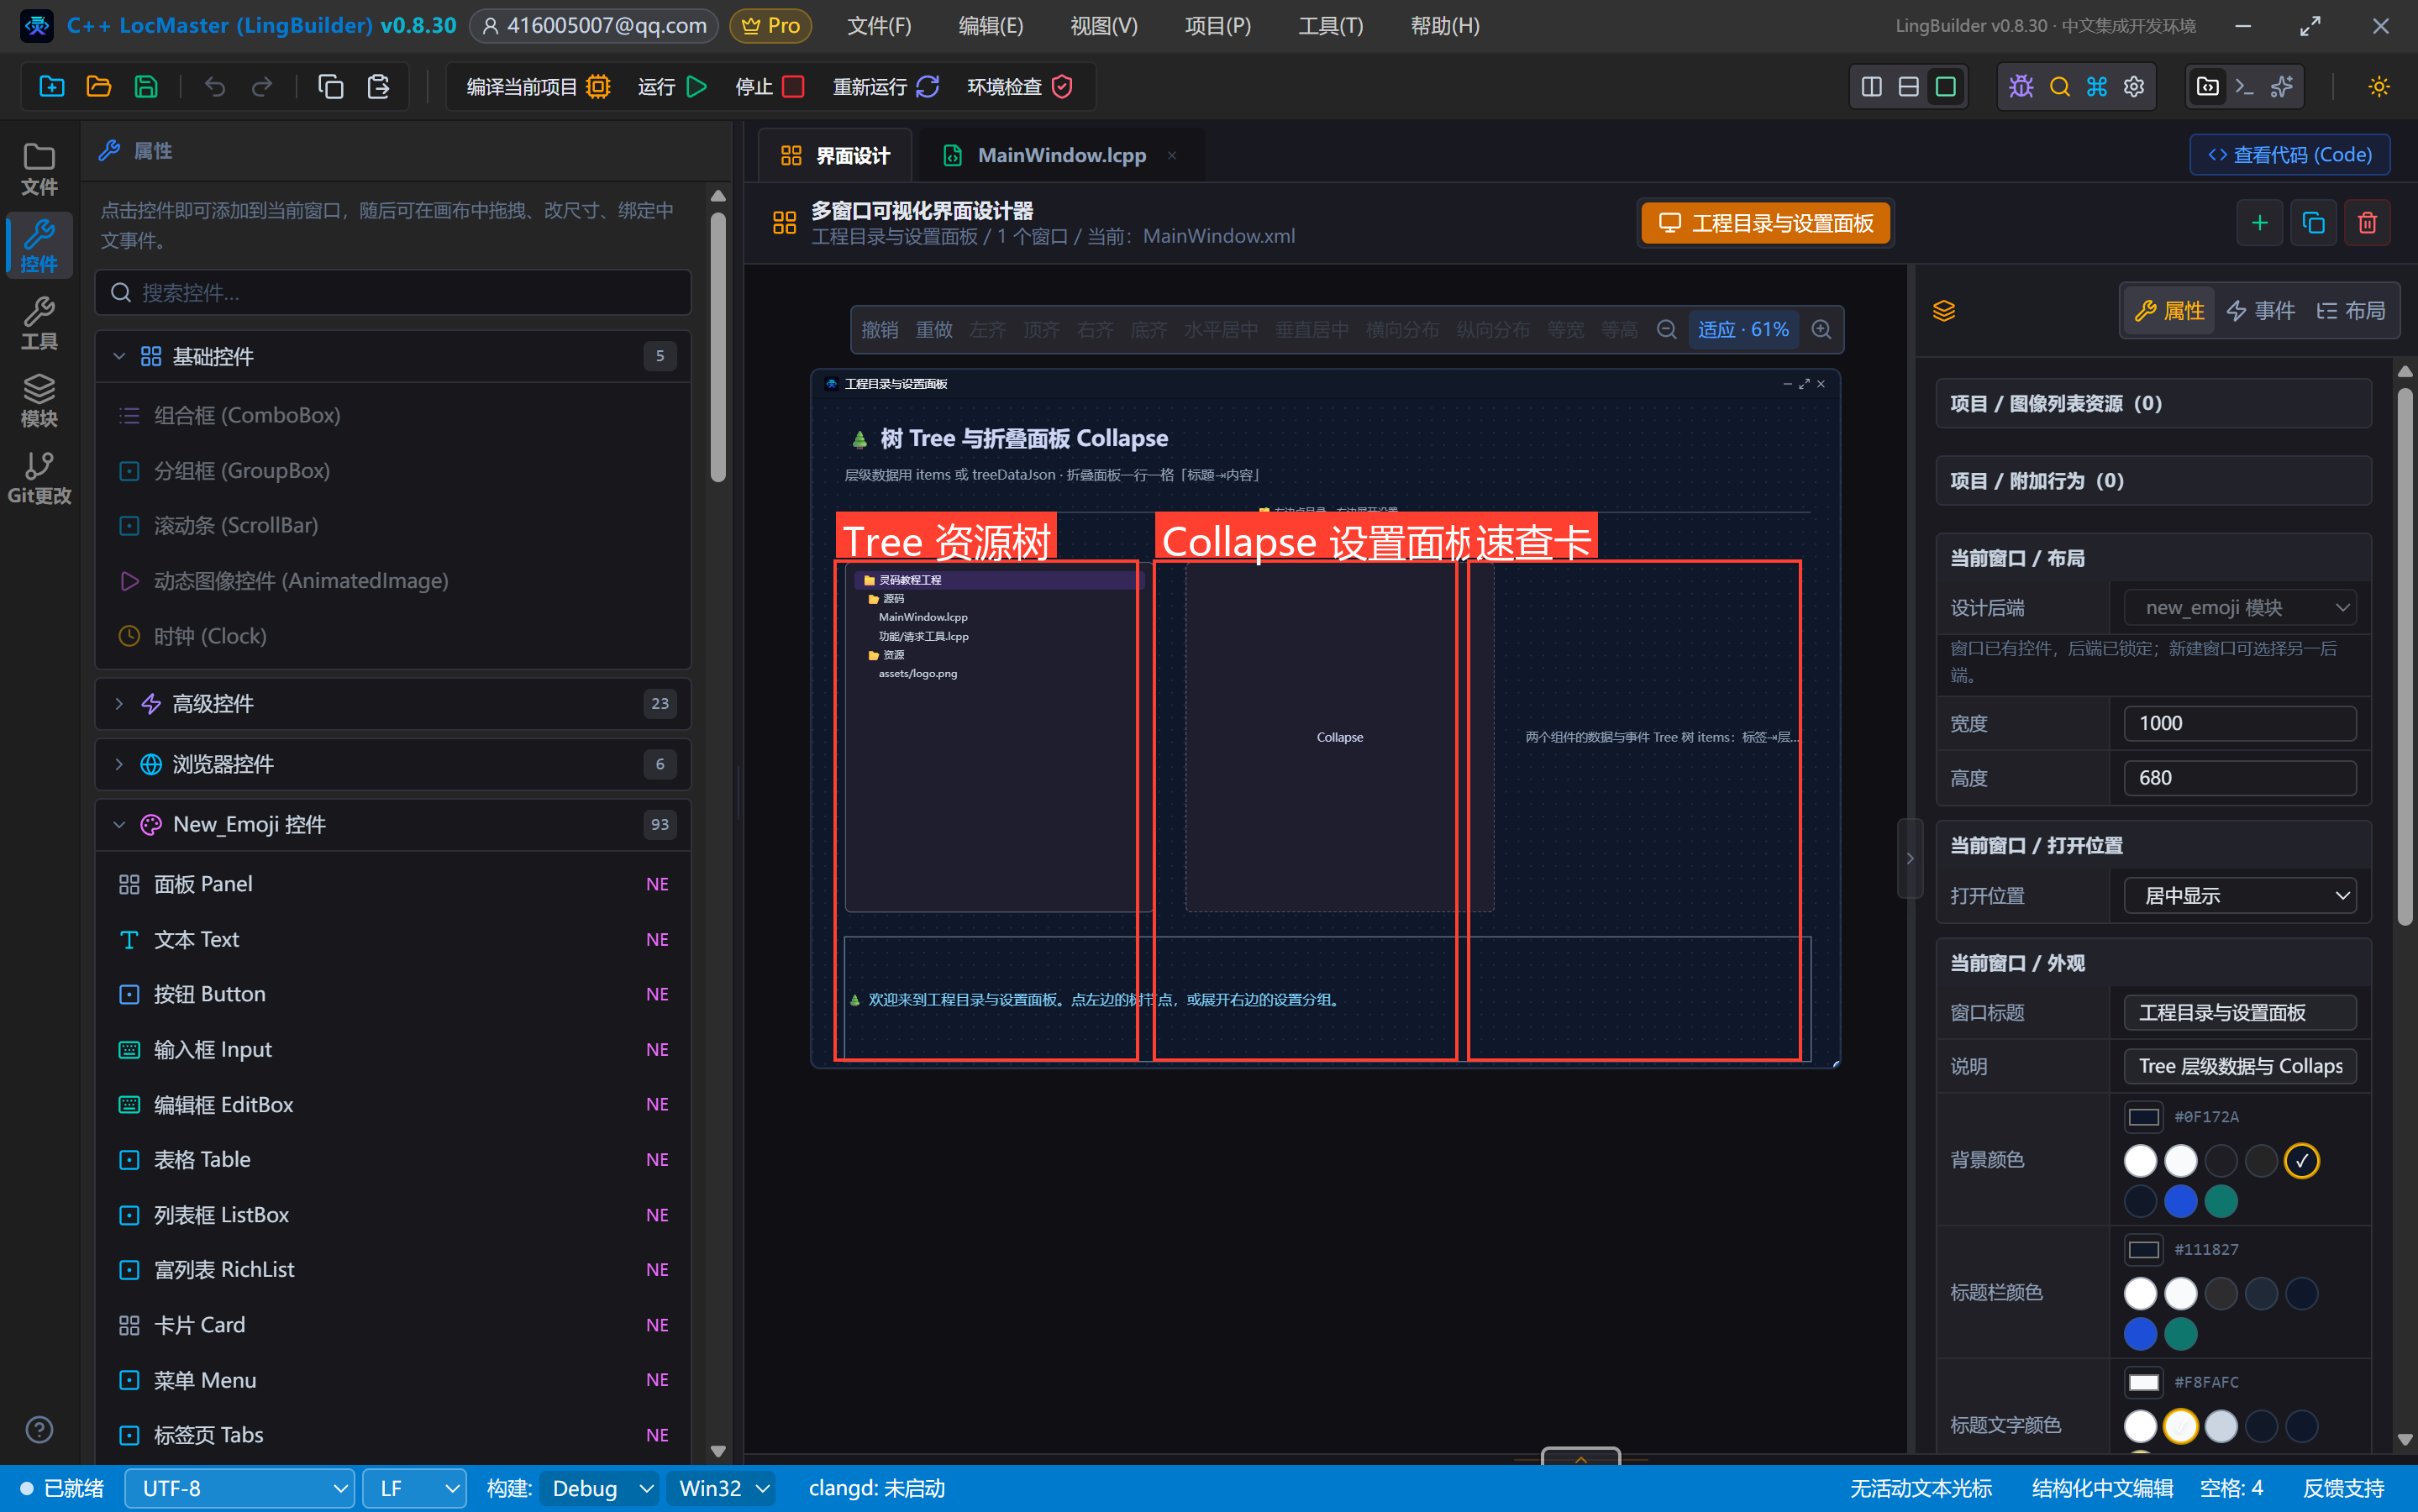2418x1512 pixels.
Task: Click 编译当前项目 button
Action: point(538,87)
